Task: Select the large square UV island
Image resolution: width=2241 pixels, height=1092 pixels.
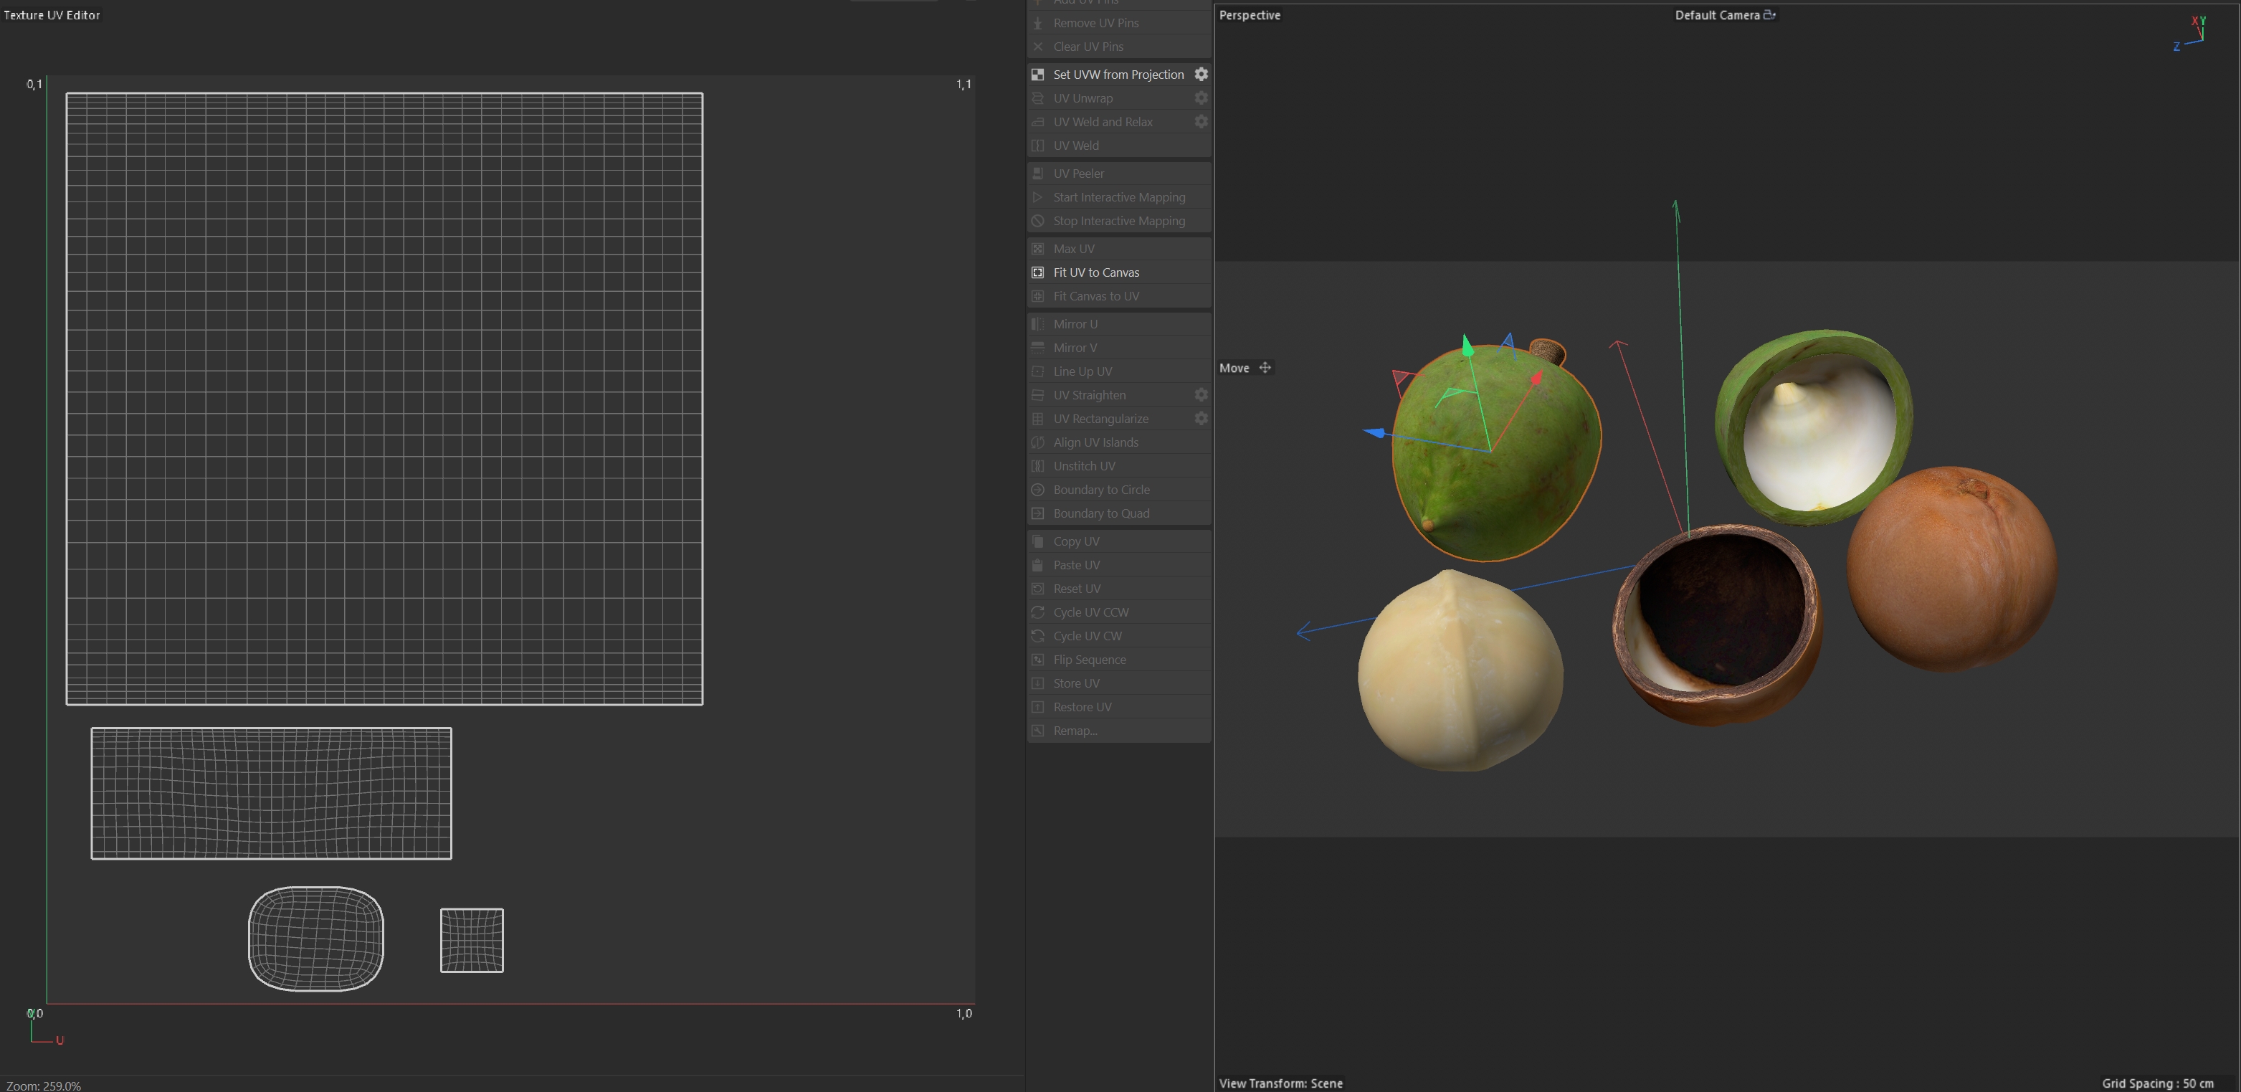Action: pyautogui.click(x=384, y=398)
